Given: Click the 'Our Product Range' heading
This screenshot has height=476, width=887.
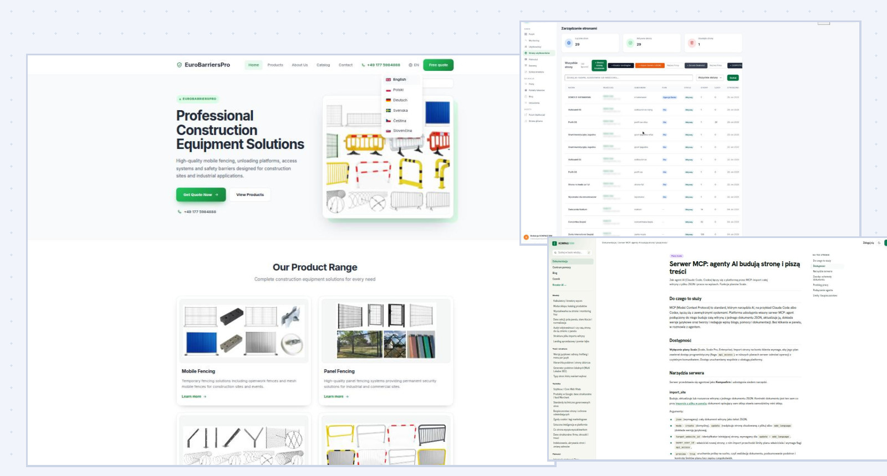Looking at the screenshot, I should coord(315,267).
